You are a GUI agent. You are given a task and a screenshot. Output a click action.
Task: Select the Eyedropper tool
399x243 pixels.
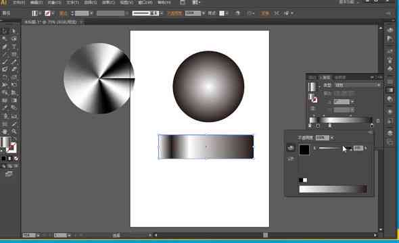[x=4, y=108]
